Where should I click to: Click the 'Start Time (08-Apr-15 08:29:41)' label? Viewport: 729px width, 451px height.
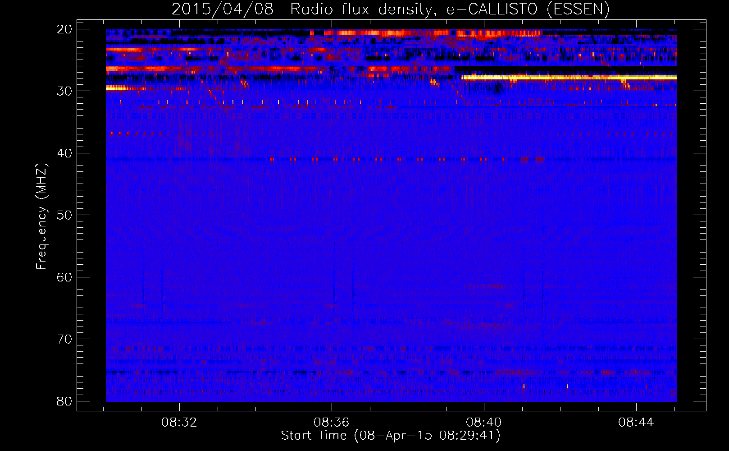pos(391,436)
